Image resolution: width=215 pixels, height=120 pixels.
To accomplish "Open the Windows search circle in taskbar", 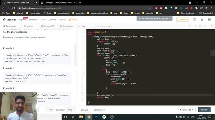I will coord(66,117).
